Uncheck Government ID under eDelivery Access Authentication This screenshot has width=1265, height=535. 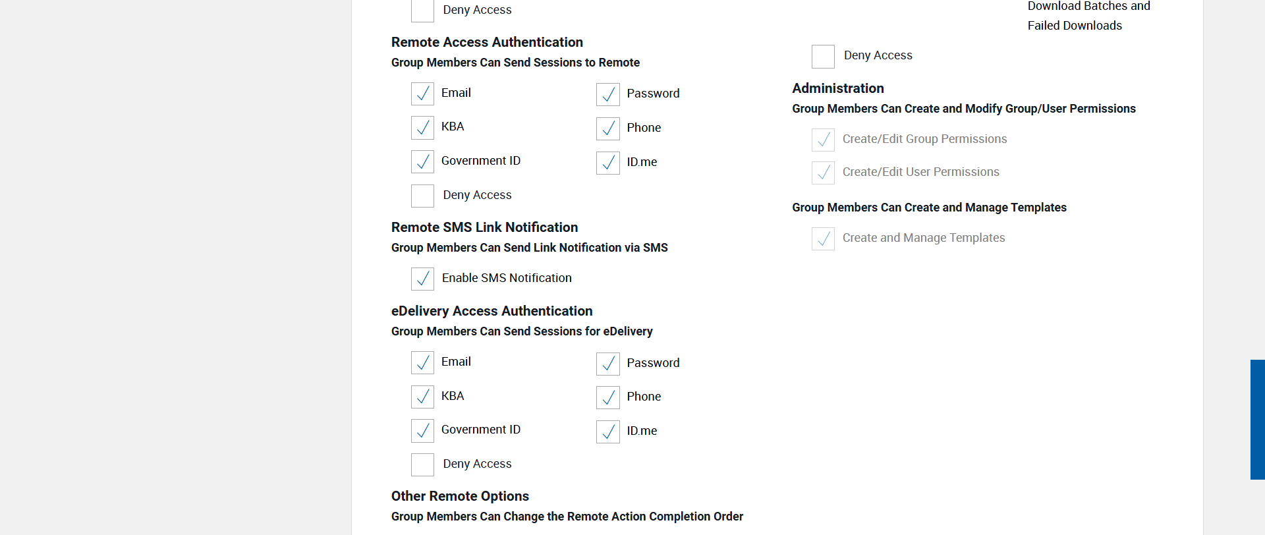(x=422, y=430)
